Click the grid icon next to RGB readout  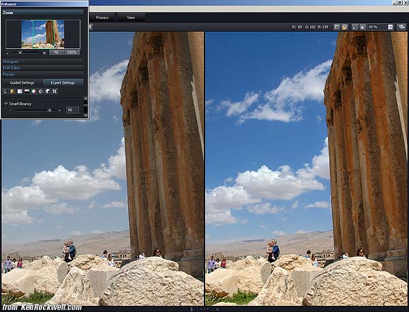coord(337,27)
